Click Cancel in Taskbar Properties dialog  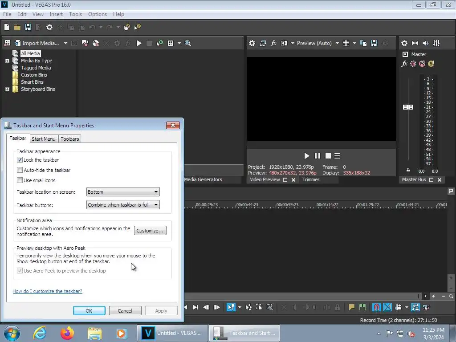coord(125,310)
